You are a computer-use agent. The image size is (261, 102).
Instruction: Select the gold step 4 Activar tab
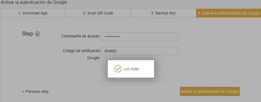229,13
